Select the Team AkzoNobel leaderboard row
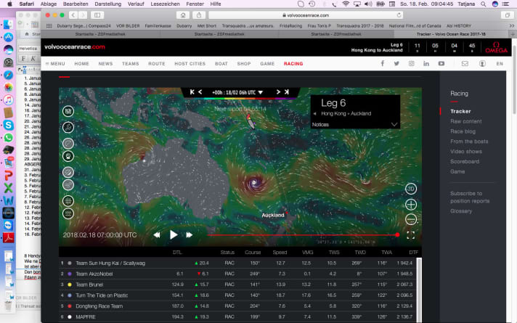Screen dimensions: 517x323 click(237, 274)
